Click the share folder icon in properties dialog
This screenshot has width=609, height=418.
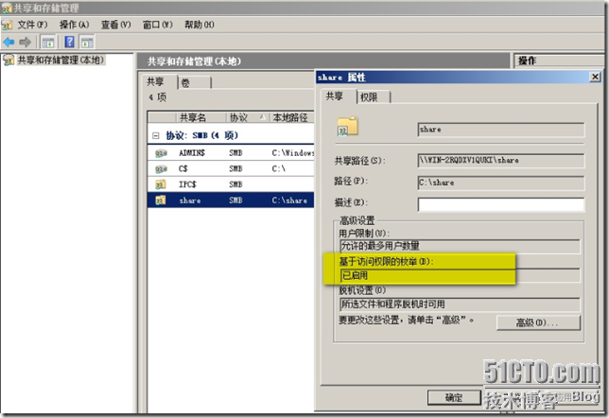348,128
